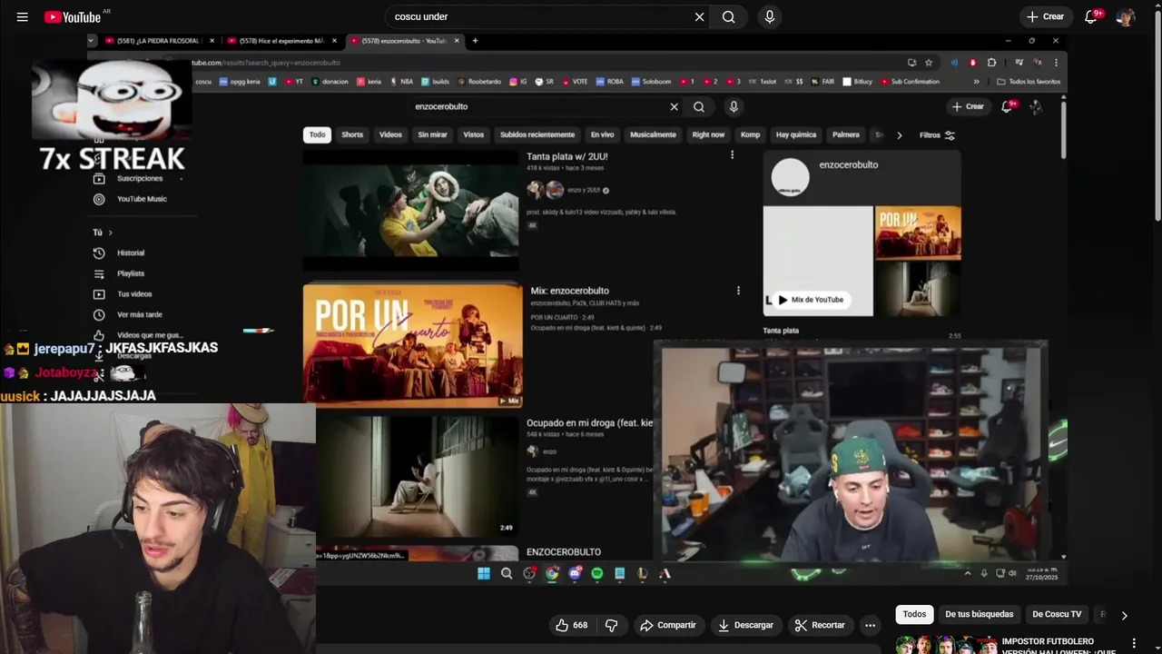Select the Todos suggestion chip
The width and height of the screenshot is (1162, 654).
(914, 614)
